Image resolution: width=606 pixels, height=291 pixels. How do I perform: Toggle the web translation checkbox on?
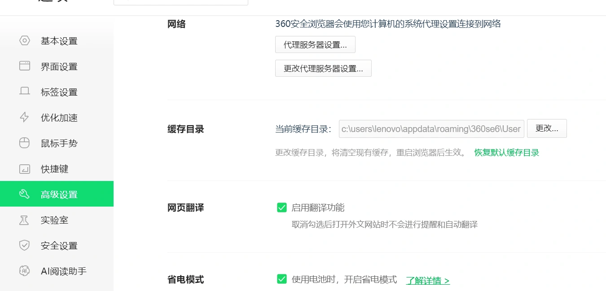282,207
